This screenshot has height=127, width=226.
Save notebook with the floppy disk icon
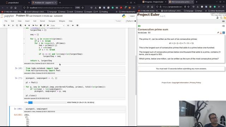click(x=5, y=25)
